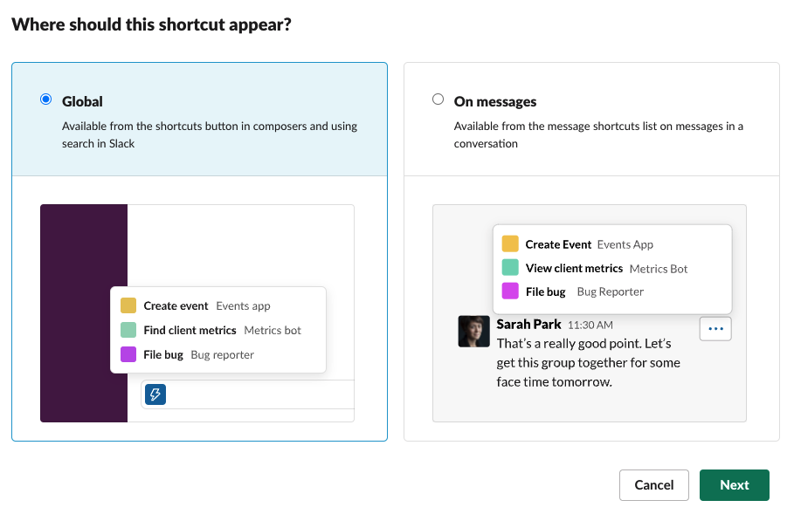Click the teal View client metrics icon
Viewport: 794px width, 514px height.
[x=510, y=268]
